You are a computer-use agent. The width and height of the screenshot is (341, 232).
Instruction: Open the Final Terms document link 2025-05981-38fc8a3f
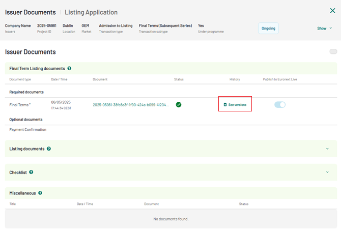tap(131, 105)
